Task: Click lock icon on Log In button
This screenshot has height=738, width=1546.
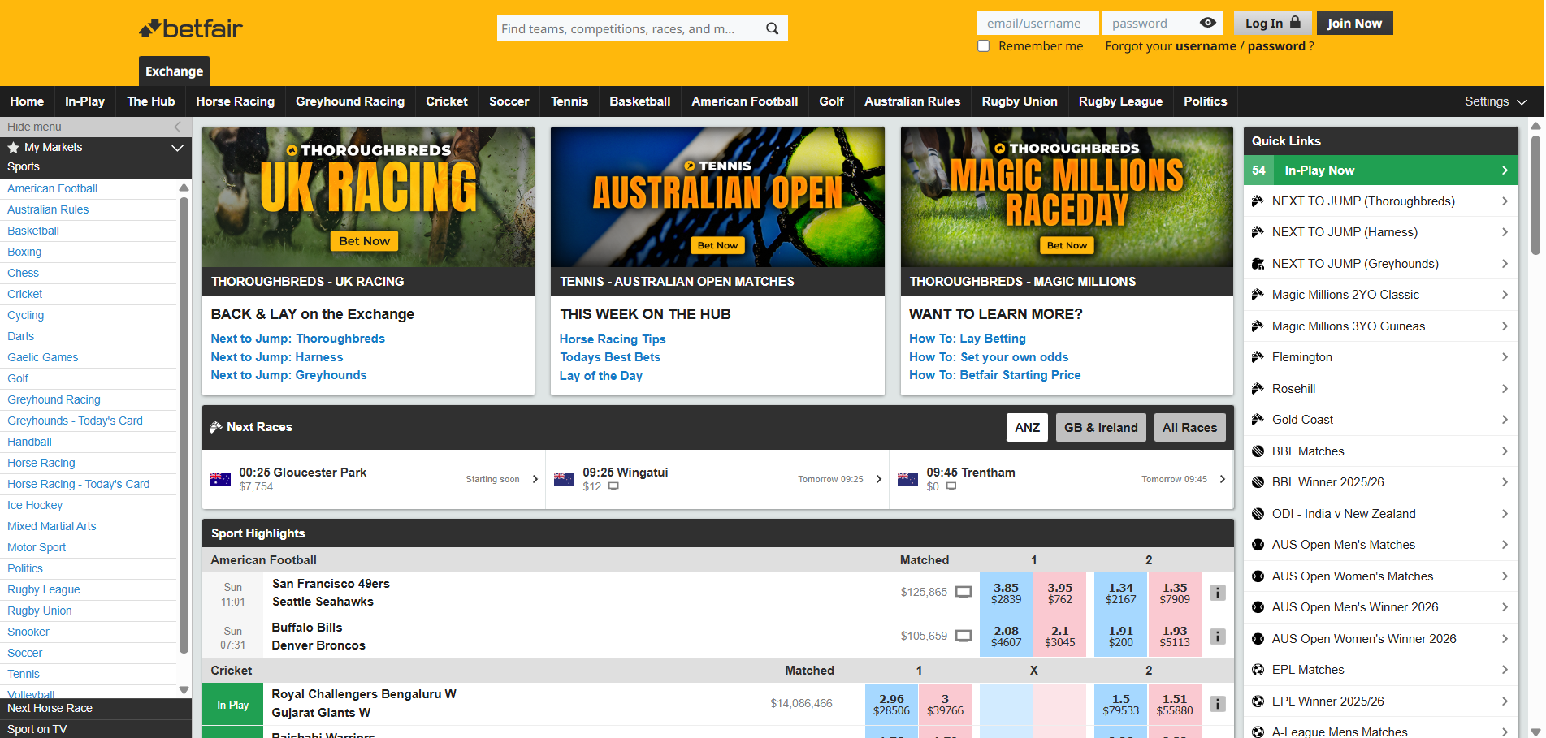Action: tap(1295, 23)
